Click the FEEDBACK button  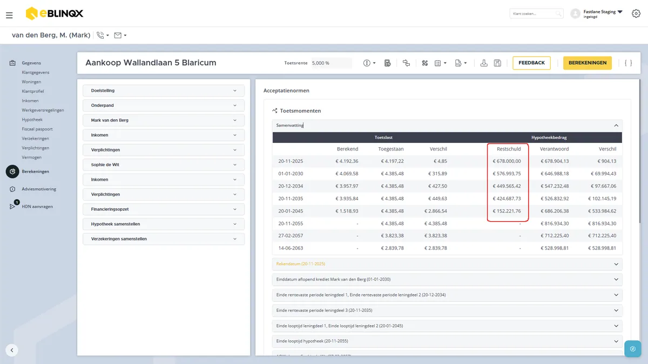(x=532, y=63)
